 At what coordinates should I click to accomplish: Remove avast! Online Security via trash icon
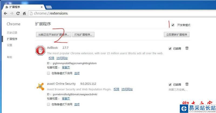(x=187, y=84)
